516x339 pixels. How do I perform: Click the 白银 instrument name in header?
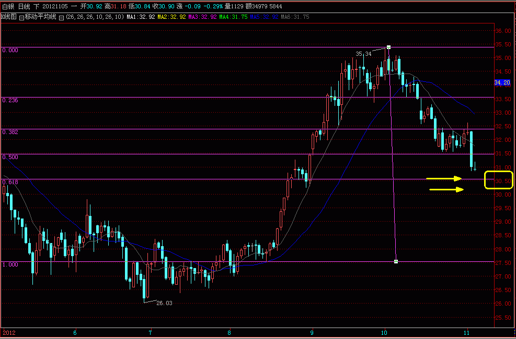coord(8,7)
